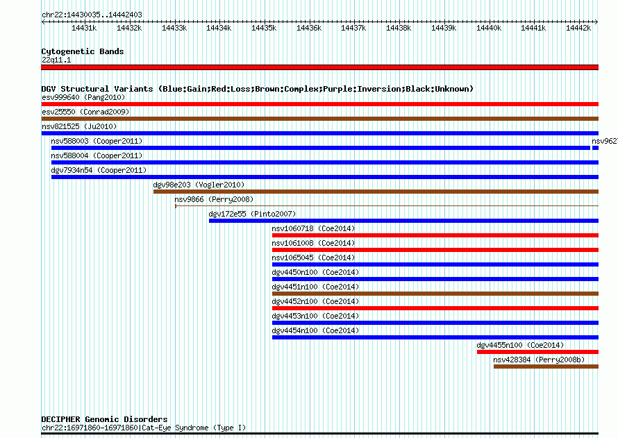Click the 14435k ruler tick label
Viewport: 618px width, 438px height.
[264, 28]
